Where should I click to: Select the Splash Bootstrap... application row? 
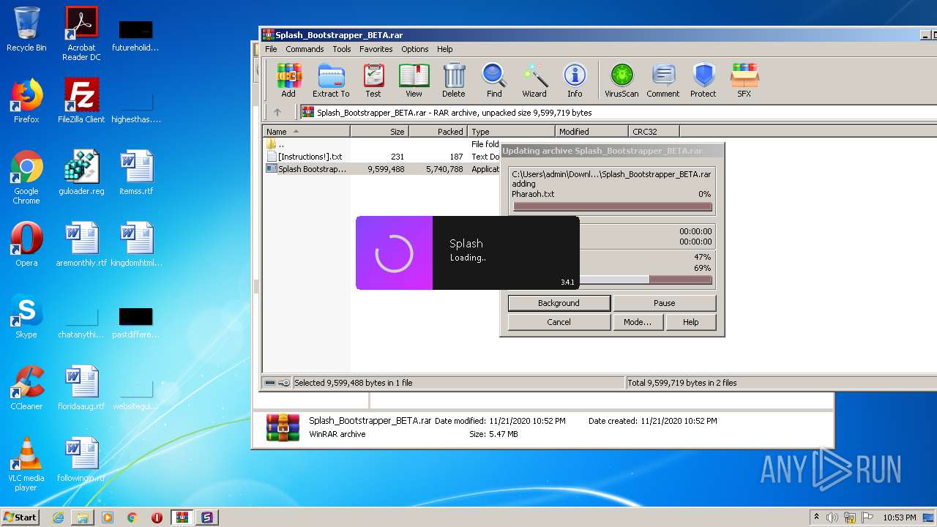pos(381,169)
